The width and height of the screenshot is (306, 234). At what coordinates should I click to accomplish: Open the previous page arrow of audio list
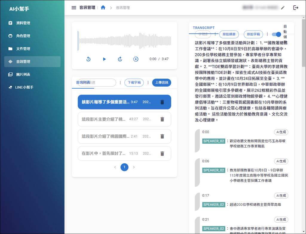pos(115,167)
